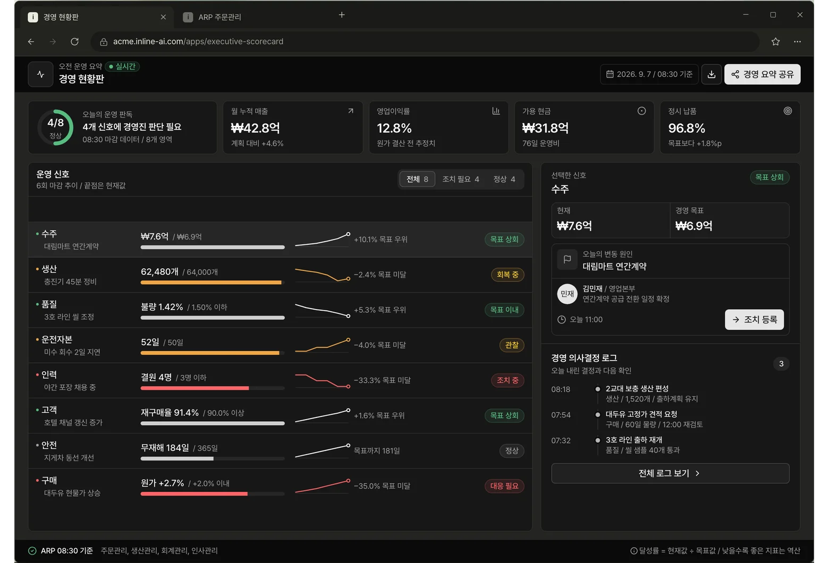Bookmark this page with the star icon
Viewport: 829px width, 563px height.
coord(775,41)
